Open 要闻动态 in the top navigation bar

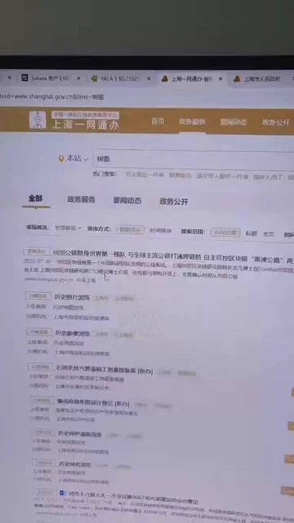[x=233, y=122]
